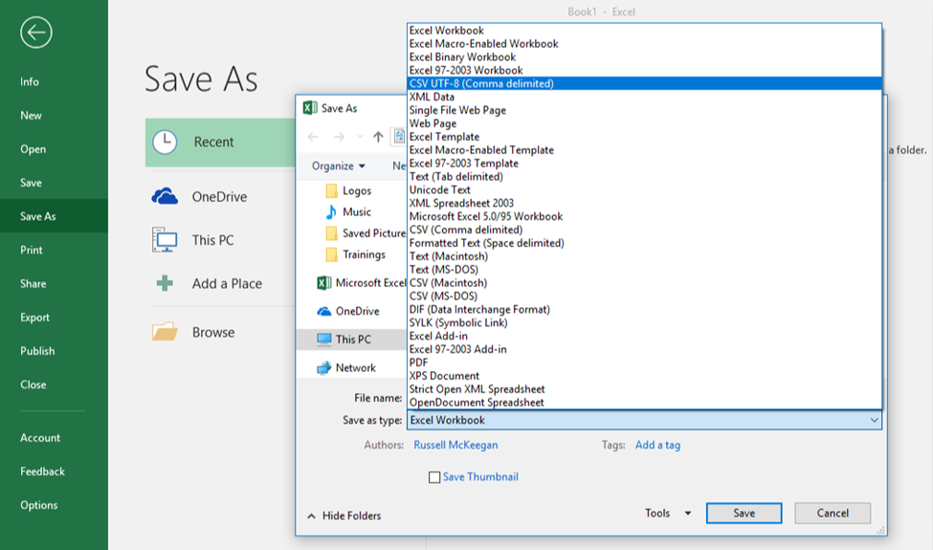Choose XML Data file type
Image resolution: width=933 pixels, height=550 pixels.
tap(644, 97)
